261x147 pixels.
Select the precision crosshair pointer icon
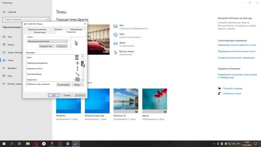(77, 63)
